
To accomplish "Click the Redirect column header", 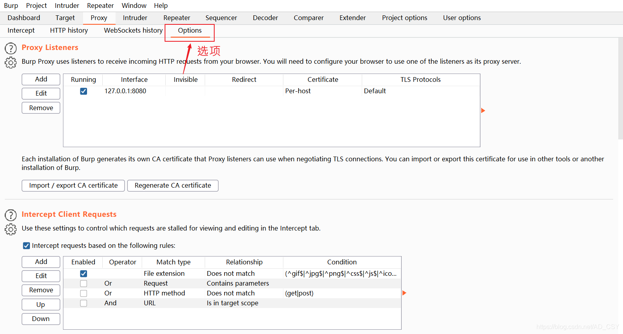I will click(244, 79).
